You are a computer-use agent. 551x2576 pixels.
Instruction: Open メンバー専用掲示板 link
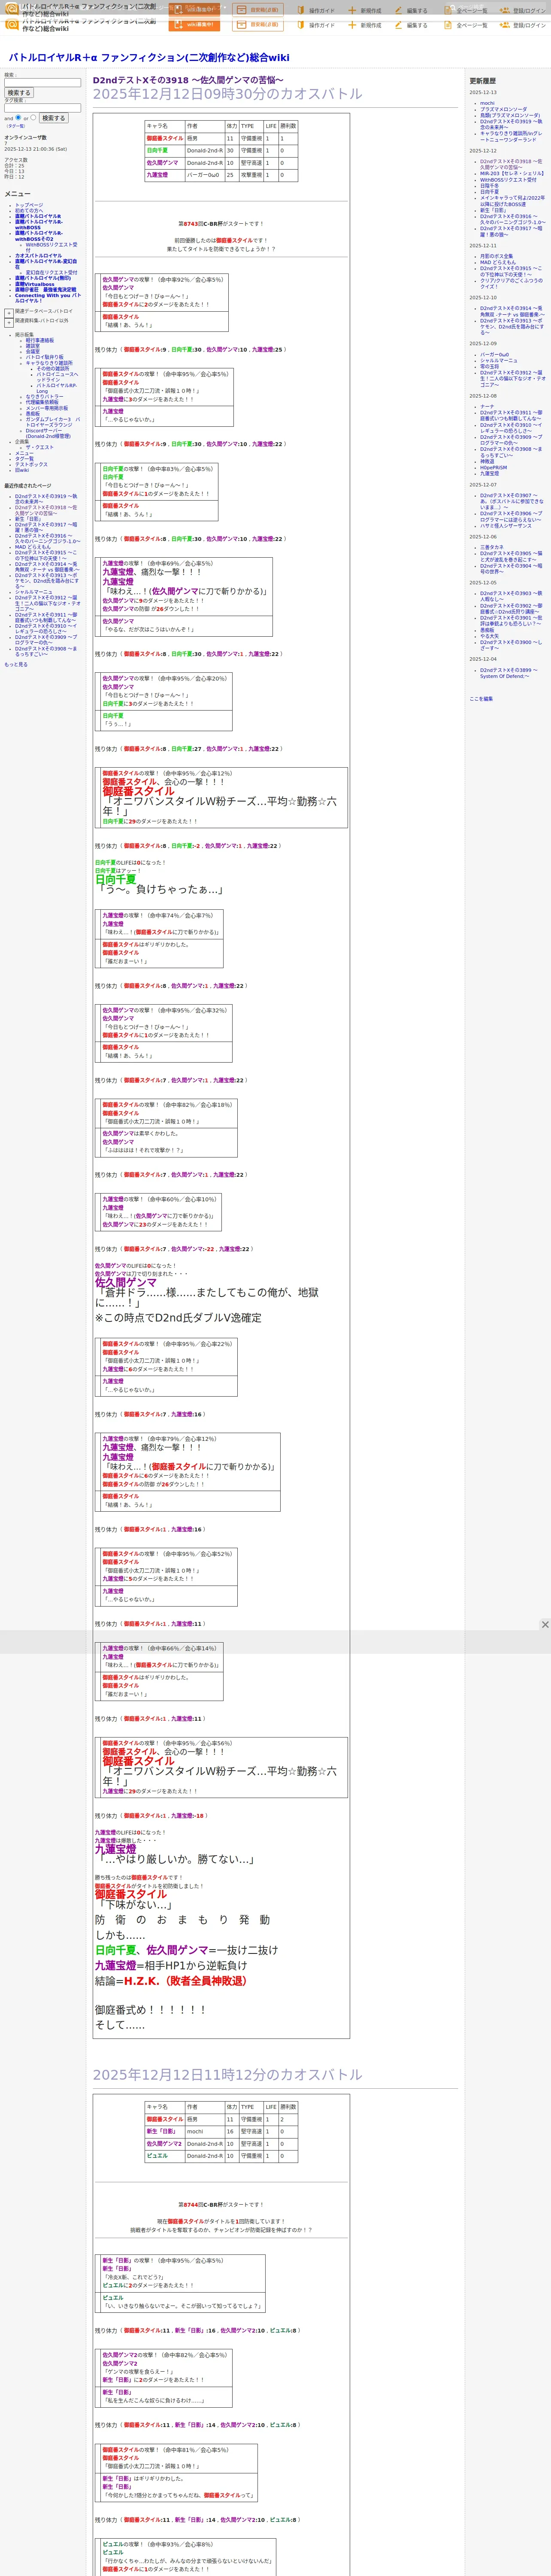(47, 408)
